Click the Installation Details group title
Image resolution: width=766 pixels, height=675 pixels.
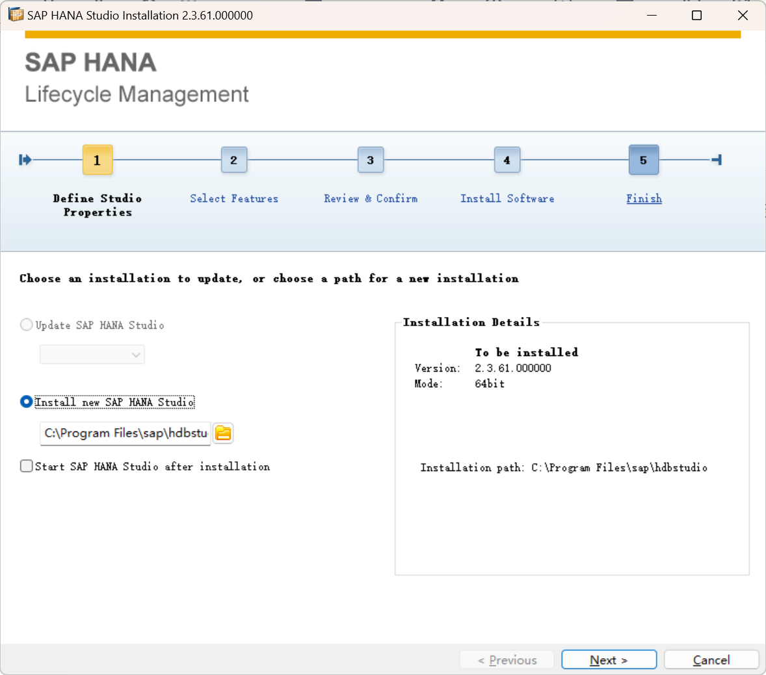point(471,322)
